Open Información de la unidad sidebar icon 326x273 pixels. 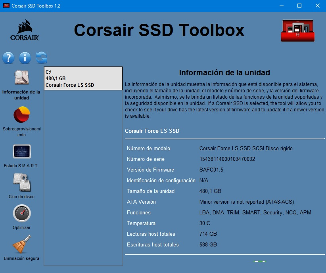point(21,78)
